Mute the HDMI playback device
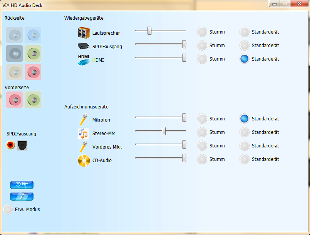Image resolution: width=310 pixels, height=235 pixels. point(202,59)
